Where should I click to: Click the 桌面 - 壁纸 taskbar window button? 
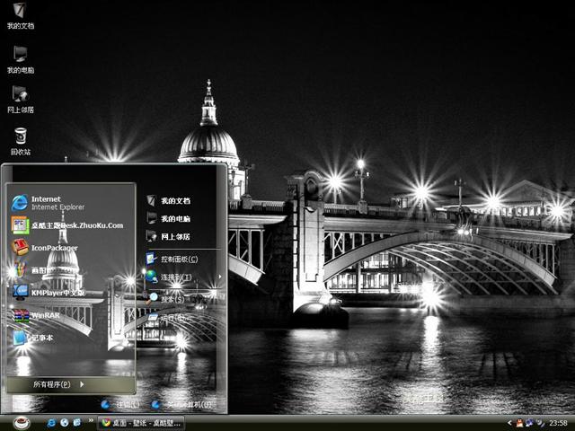142,423
